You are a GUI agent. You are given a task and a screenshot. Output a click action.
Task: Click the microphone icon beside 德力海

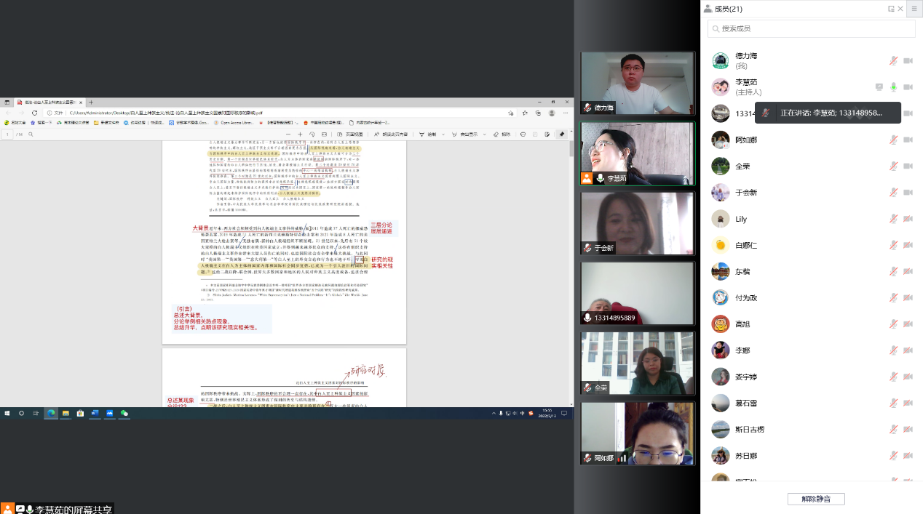[893, 61]
